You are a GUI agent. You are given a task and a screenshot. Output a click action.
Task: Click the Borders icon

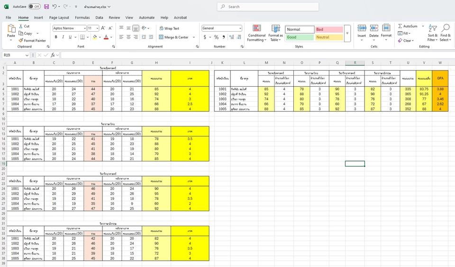click(x=82, y=37)
